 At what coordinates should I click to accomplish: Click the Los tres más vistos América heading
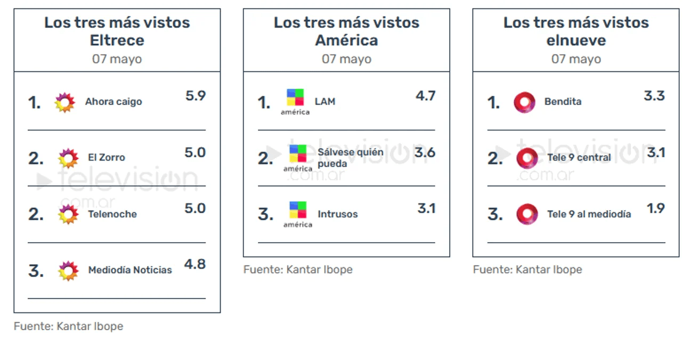[x=346, y=31]
